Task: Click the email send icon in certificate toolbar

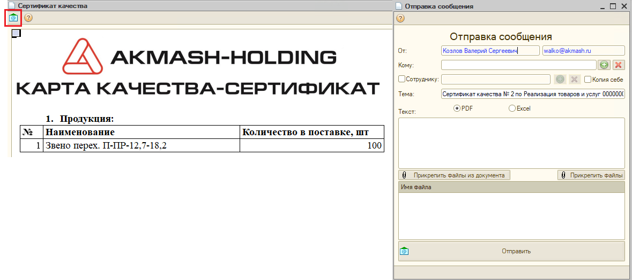Action: pyautogui.click(x=13, y=18)
